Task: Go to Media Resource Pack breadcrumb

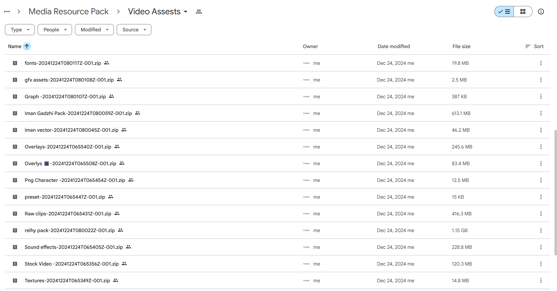Action: click(x=69, y=12)
